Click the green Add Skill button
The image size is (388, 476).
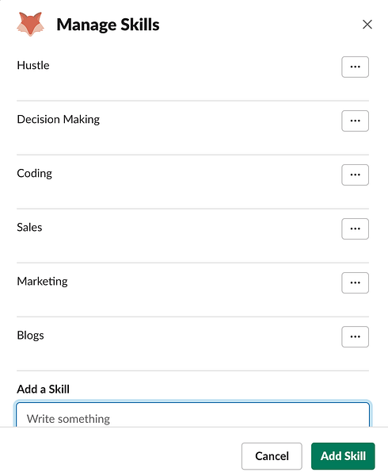(343, 456)
